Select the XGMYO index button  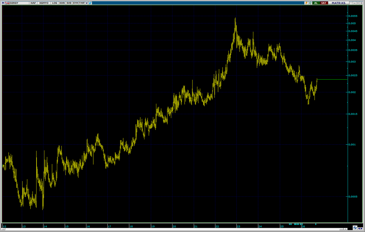click(44, 3)
